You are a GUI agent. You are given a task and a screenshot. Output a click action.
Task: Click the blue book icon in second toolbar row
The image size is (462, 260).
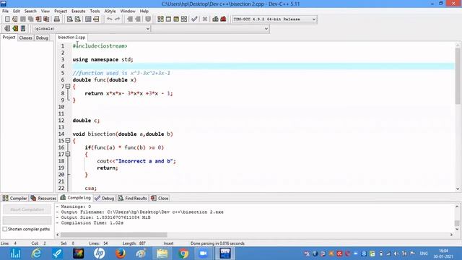(23, 29)
